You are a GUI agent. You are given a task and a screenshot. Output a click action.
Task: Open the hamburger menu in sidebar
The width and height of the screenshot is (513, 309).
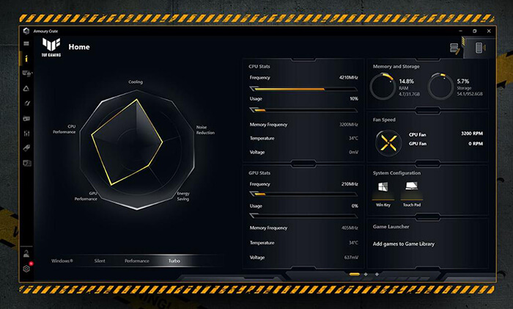tap(26, 44)
